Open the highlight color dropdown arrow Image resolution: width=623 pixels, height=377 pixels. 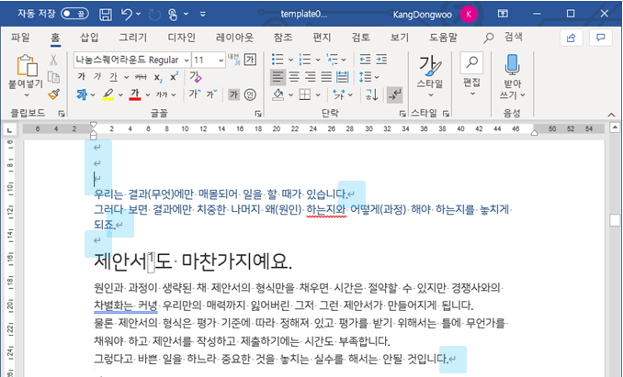click(x=120, y=94)
